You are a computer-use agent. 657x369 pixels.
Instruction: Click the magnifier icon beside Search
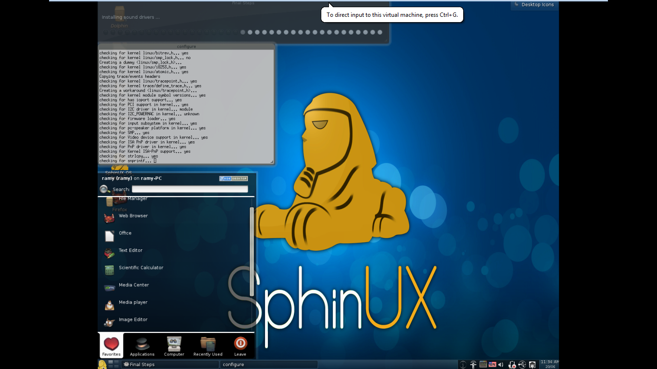click(x=105, y=189)
